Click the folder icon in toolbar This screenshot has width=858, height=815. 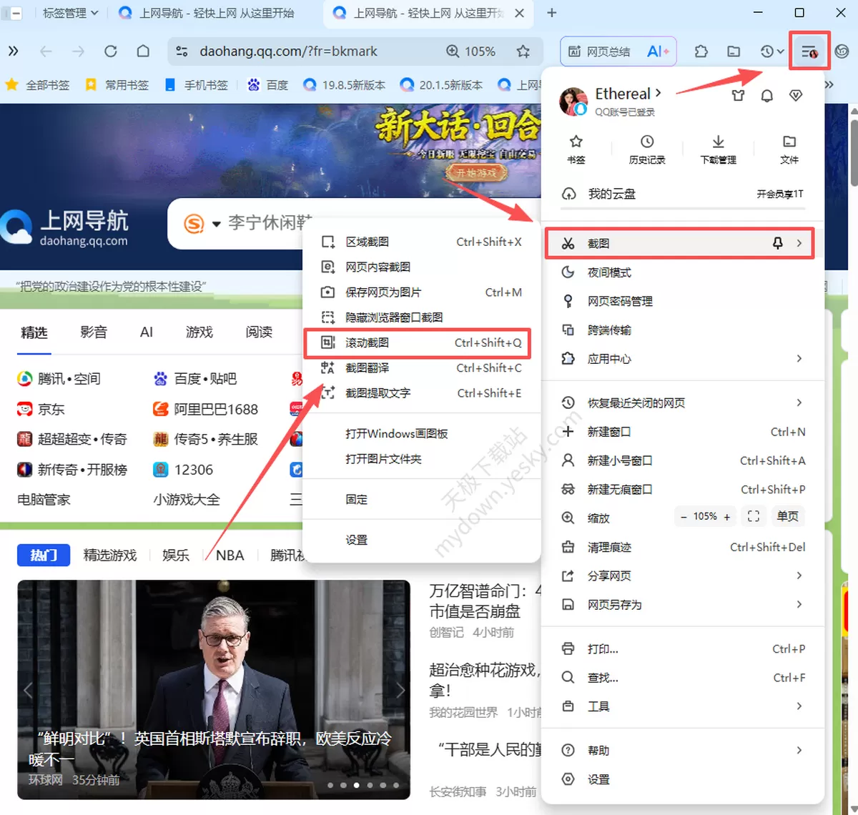(x=734, y=51)
